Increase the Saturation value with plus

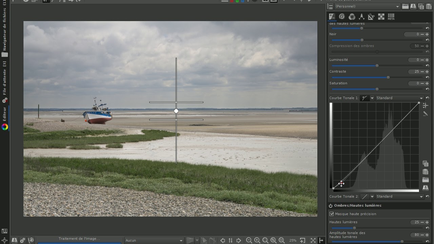coord(427,83)
